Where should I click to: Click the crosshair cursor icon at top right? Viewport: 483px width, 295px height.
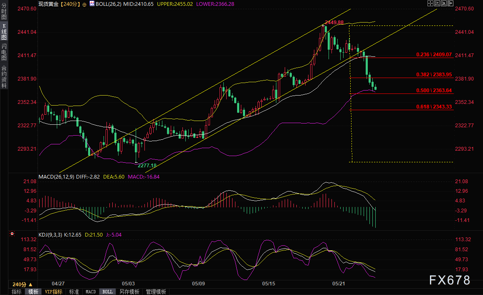click(430, 3)
